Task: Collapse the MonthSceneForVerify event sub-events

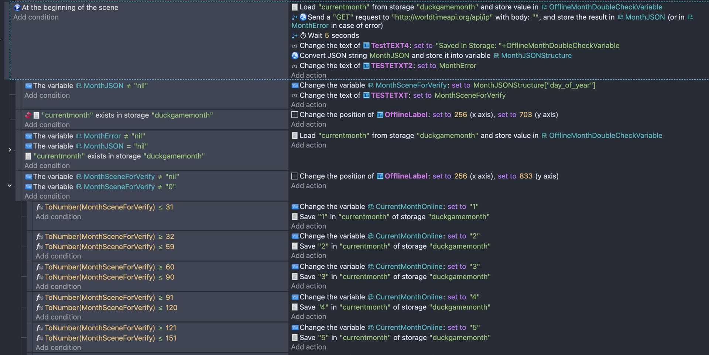Action: coord(10,185)
